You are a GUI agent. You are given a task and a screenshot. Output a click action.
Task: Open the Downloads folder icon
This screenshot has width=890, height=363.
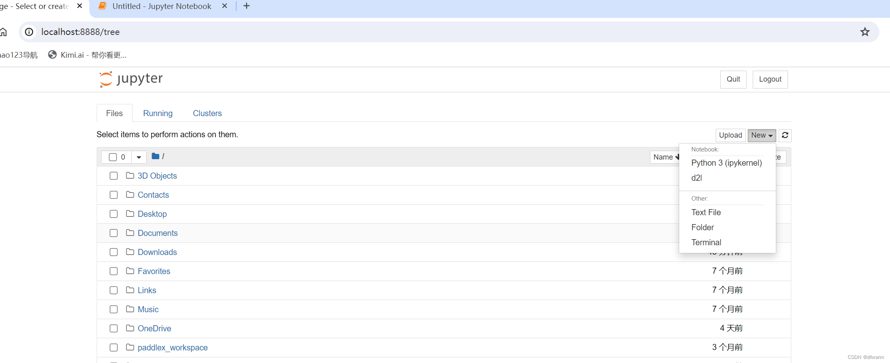(x=130, y=252)
